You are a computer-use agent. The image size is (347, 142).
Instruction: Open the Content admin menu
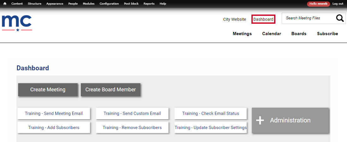17,4
